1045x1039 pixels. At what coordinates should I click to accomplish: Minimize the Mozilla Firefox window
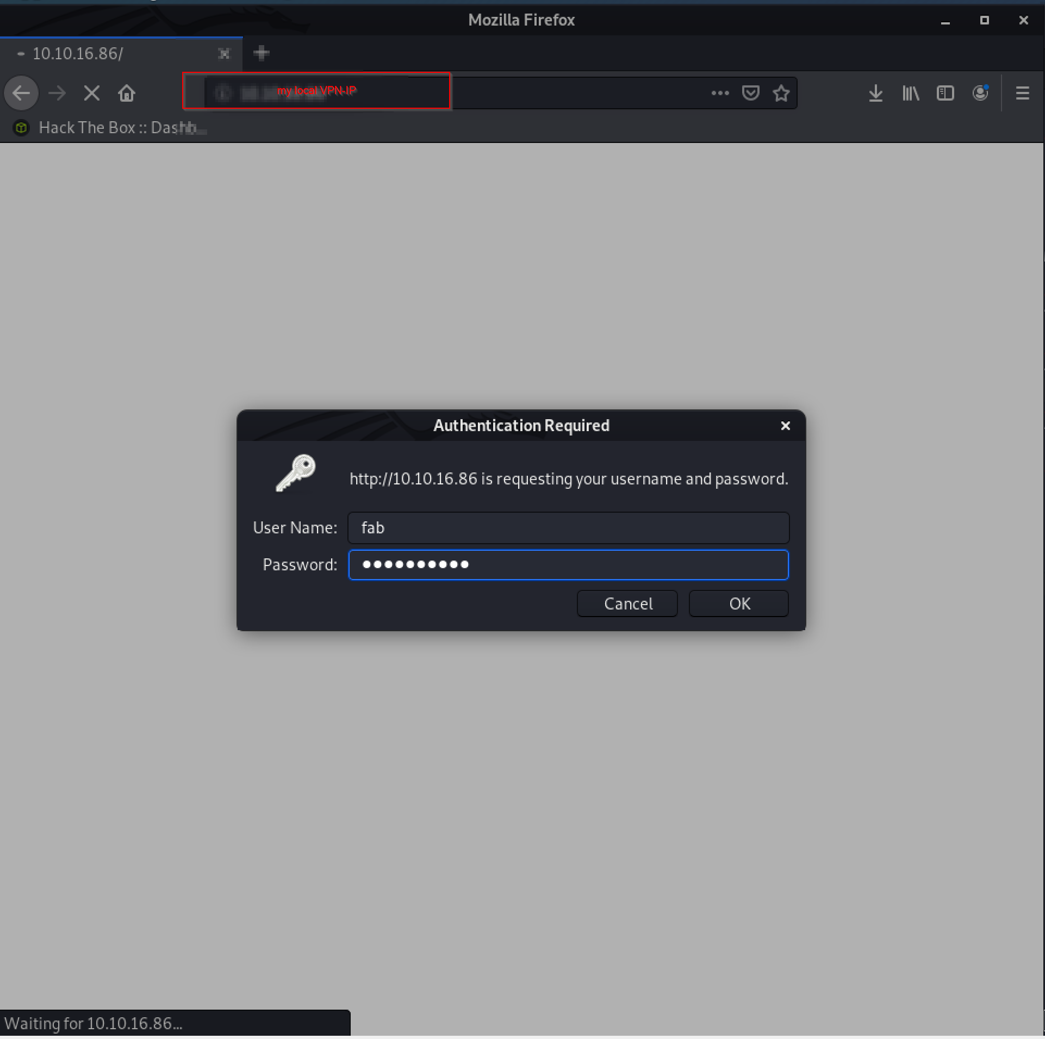(946, 21)
